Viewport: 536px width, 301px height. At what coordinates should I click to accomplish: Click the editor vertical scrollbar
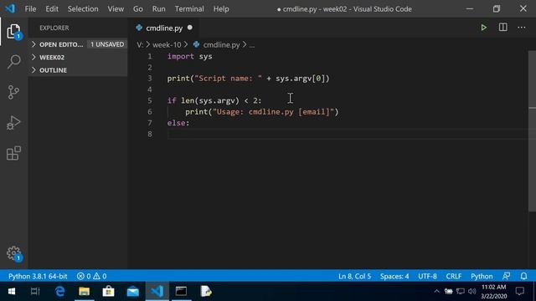pyautogui.click(x=532, y=131)
